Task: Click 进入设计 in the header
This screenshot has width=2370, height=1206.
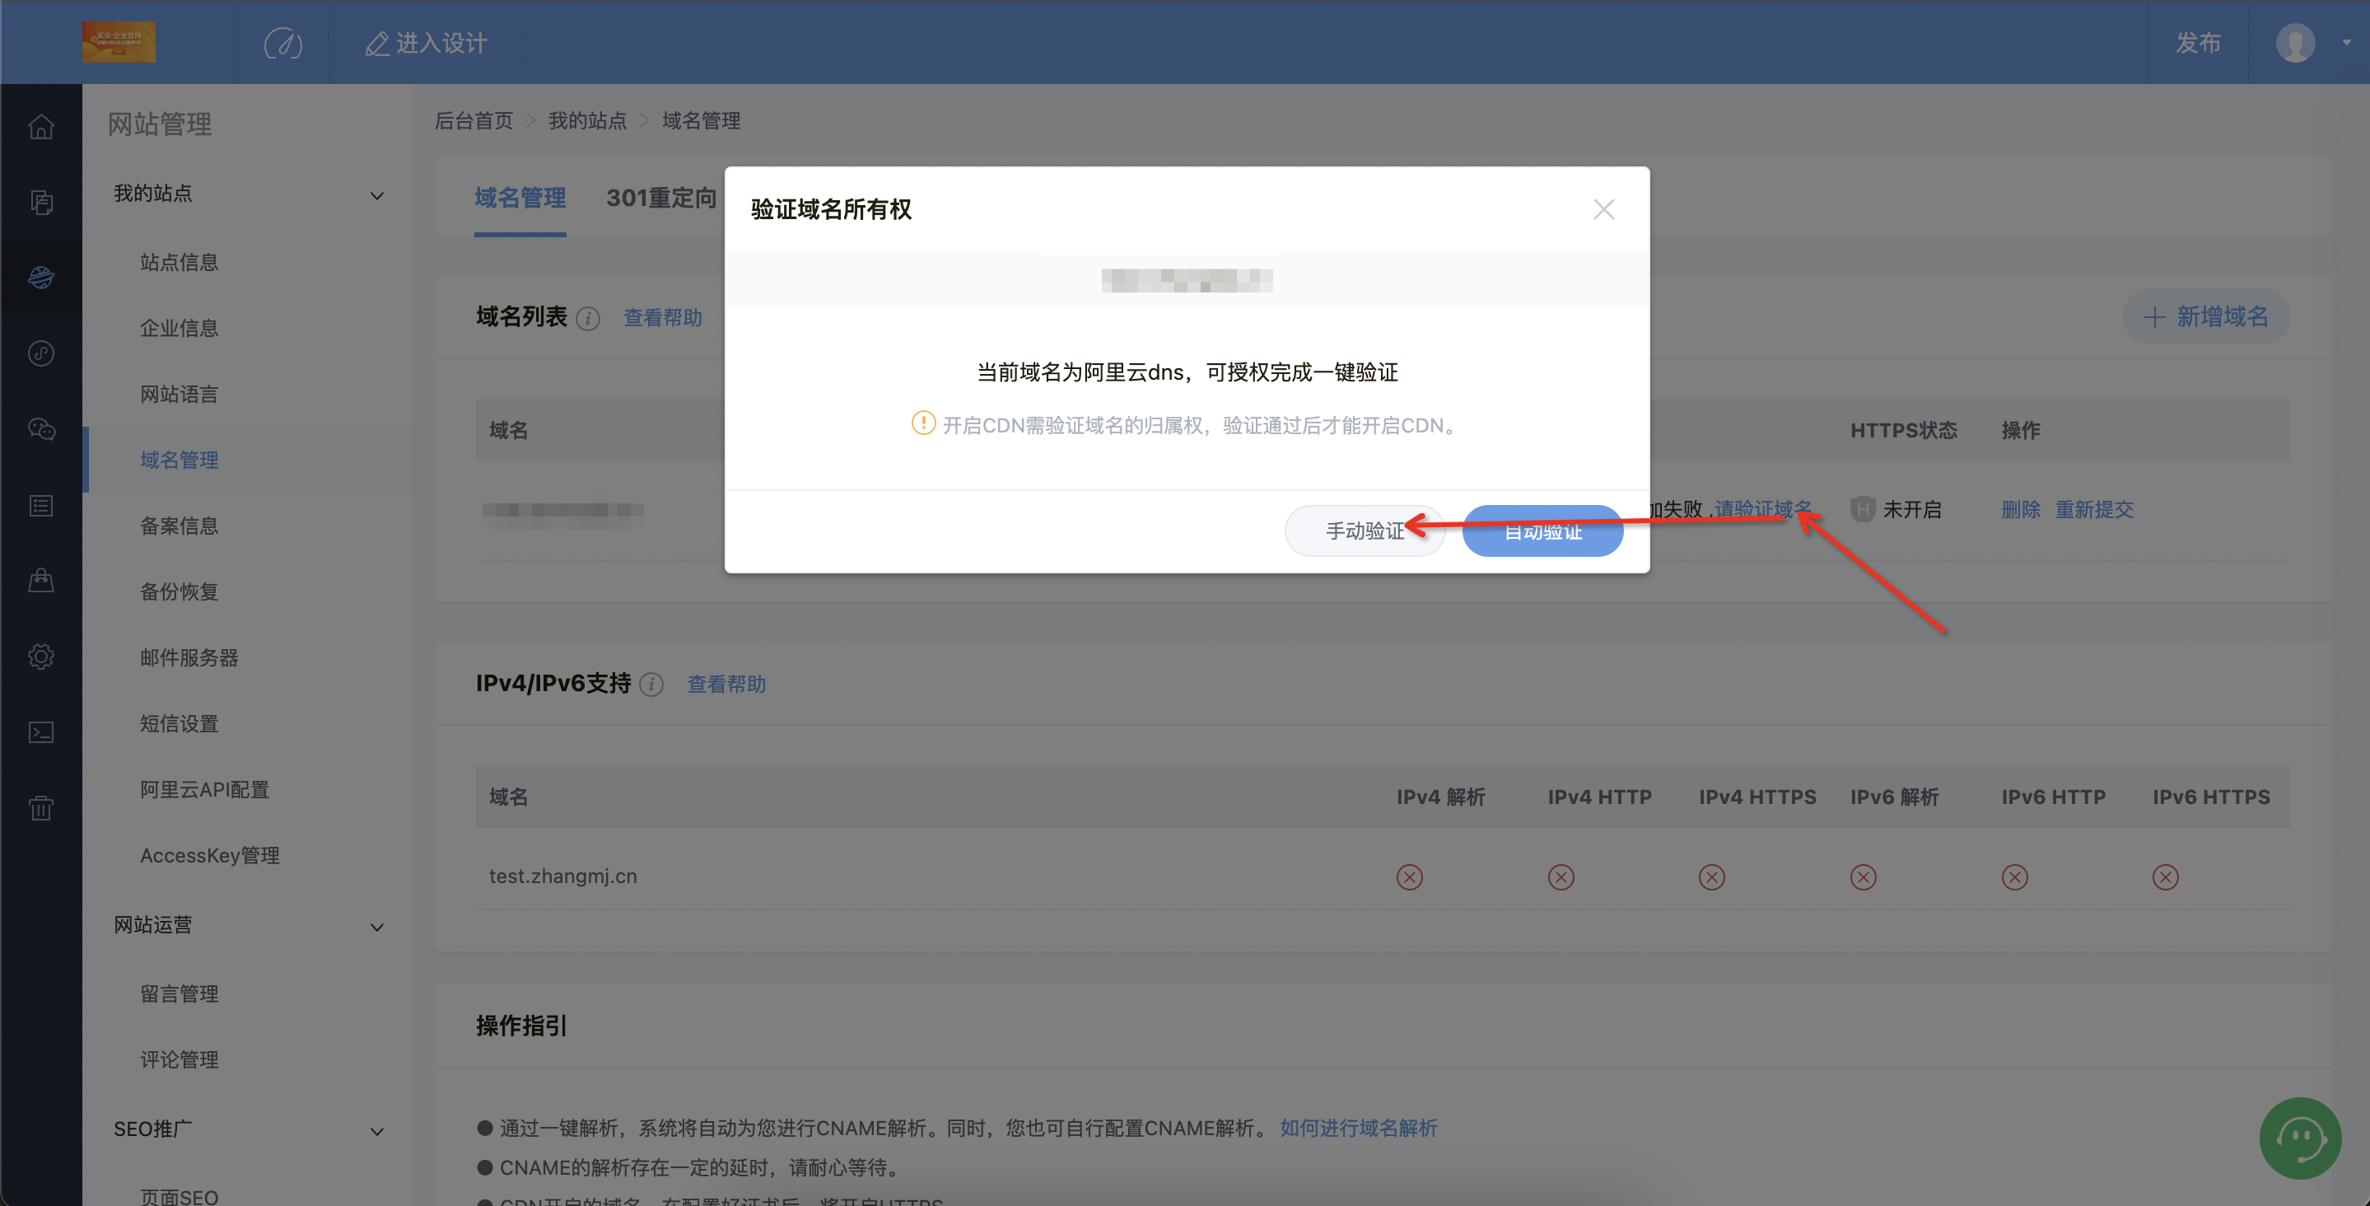Action: (427, 44)
